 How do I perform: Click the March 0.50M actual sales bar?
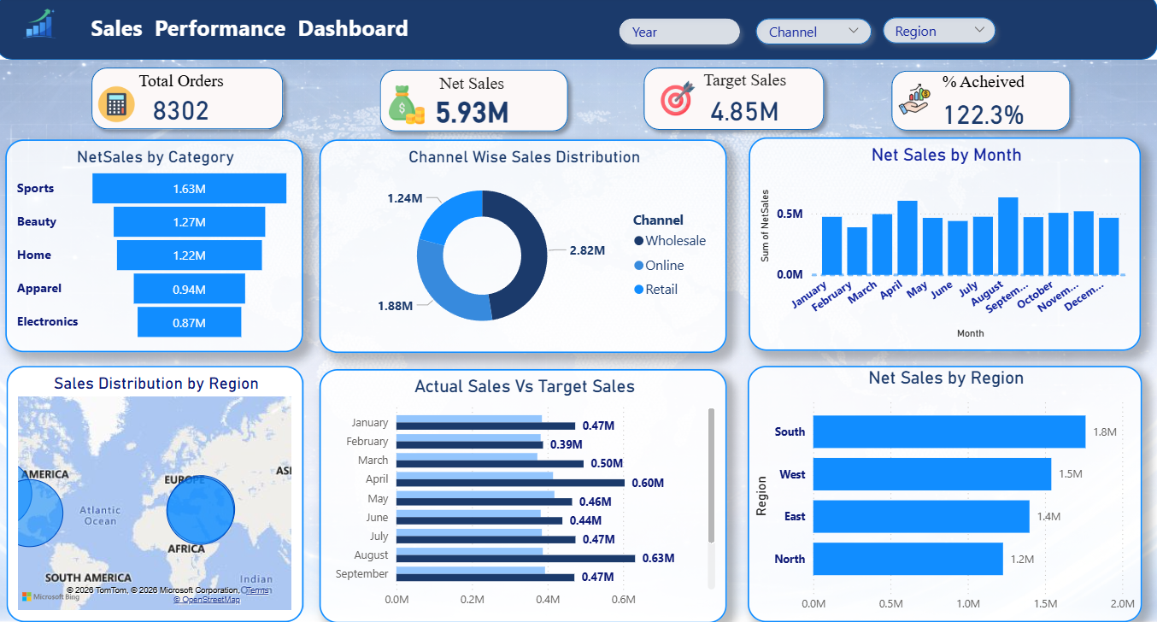point(490,463)
